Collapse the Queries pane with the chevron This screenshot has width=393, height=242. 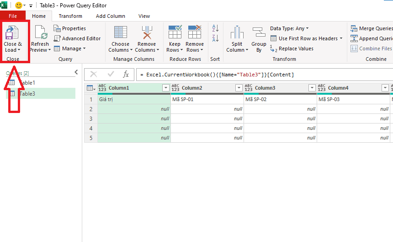coord(76,72)
